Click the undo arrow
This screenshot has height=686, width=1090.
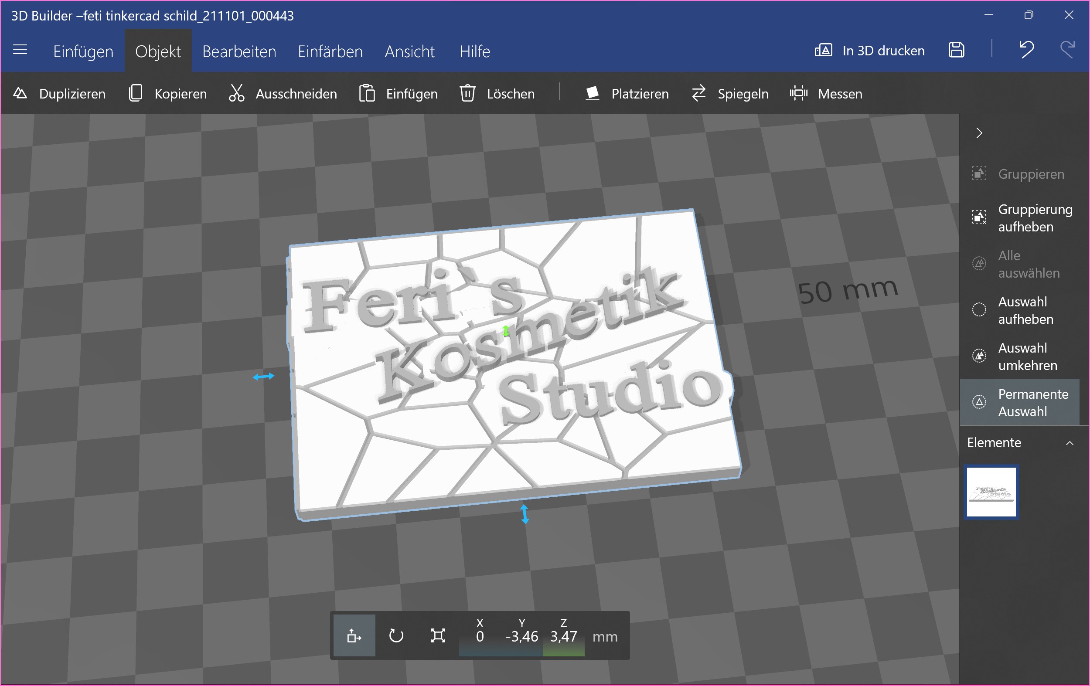[1026, 49]
